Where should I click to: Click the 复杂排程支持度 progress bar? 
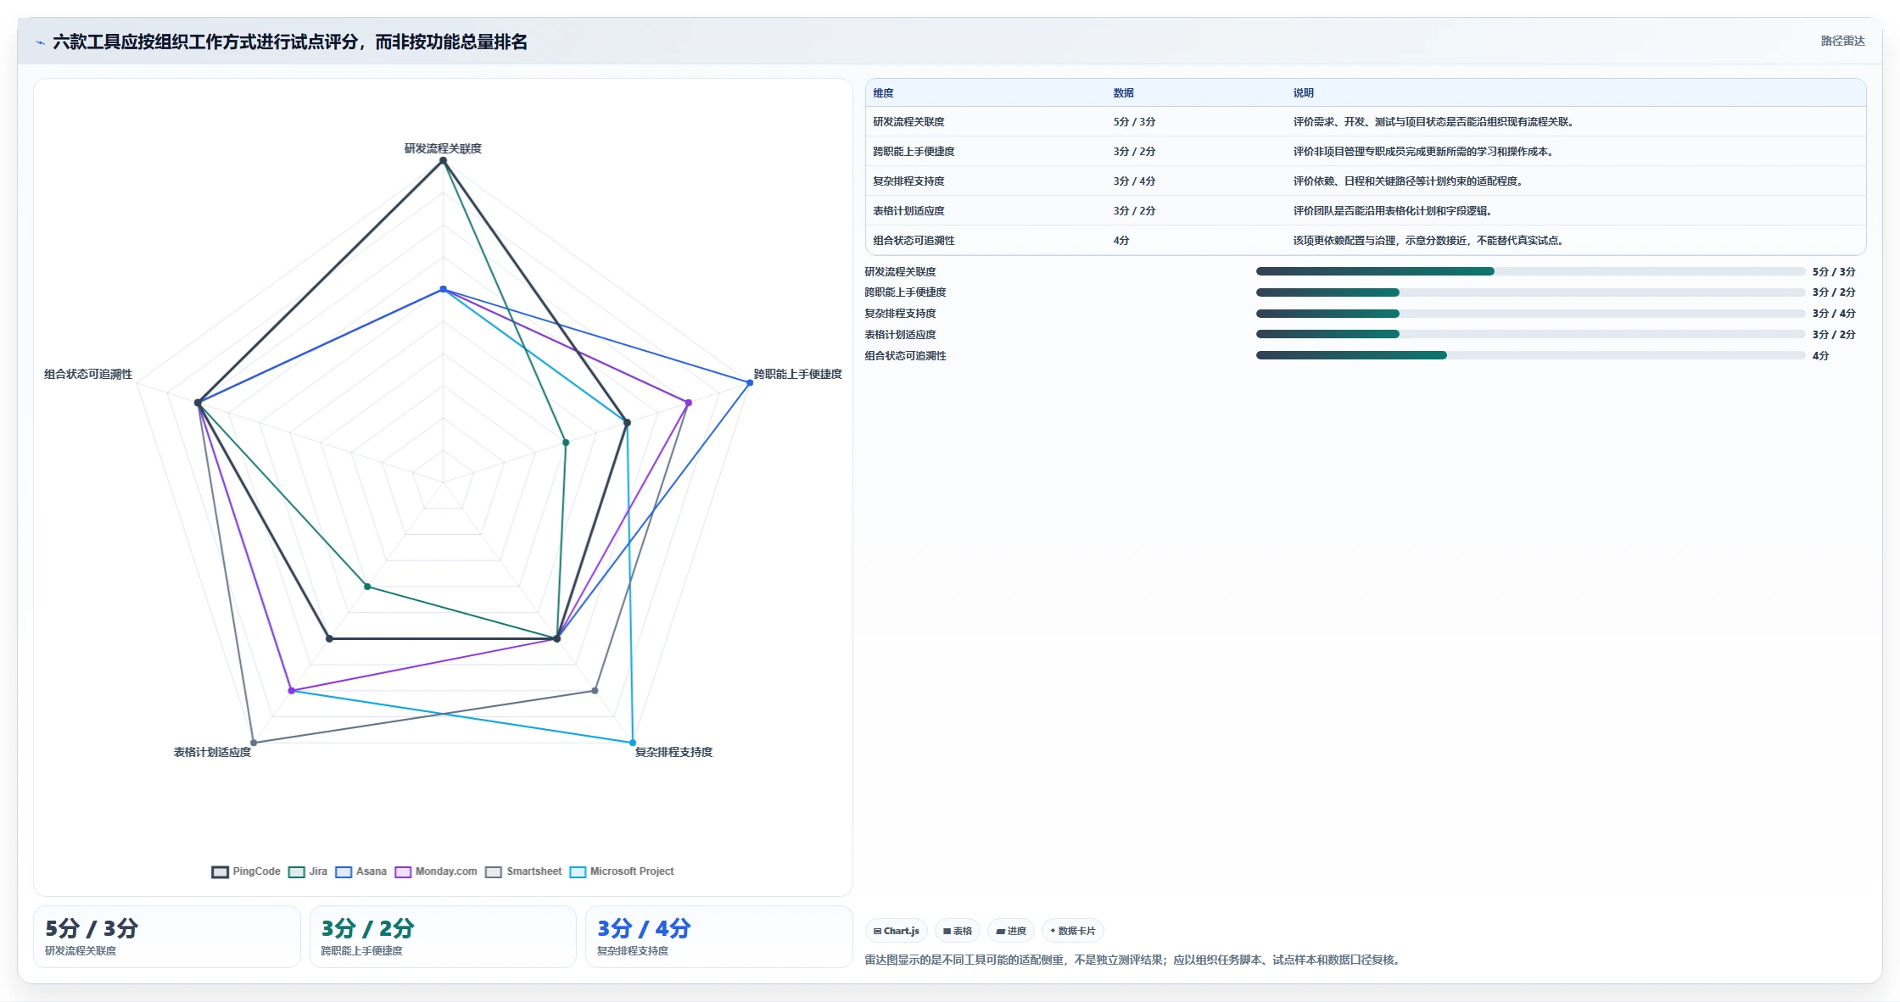tap(1530, 314)
